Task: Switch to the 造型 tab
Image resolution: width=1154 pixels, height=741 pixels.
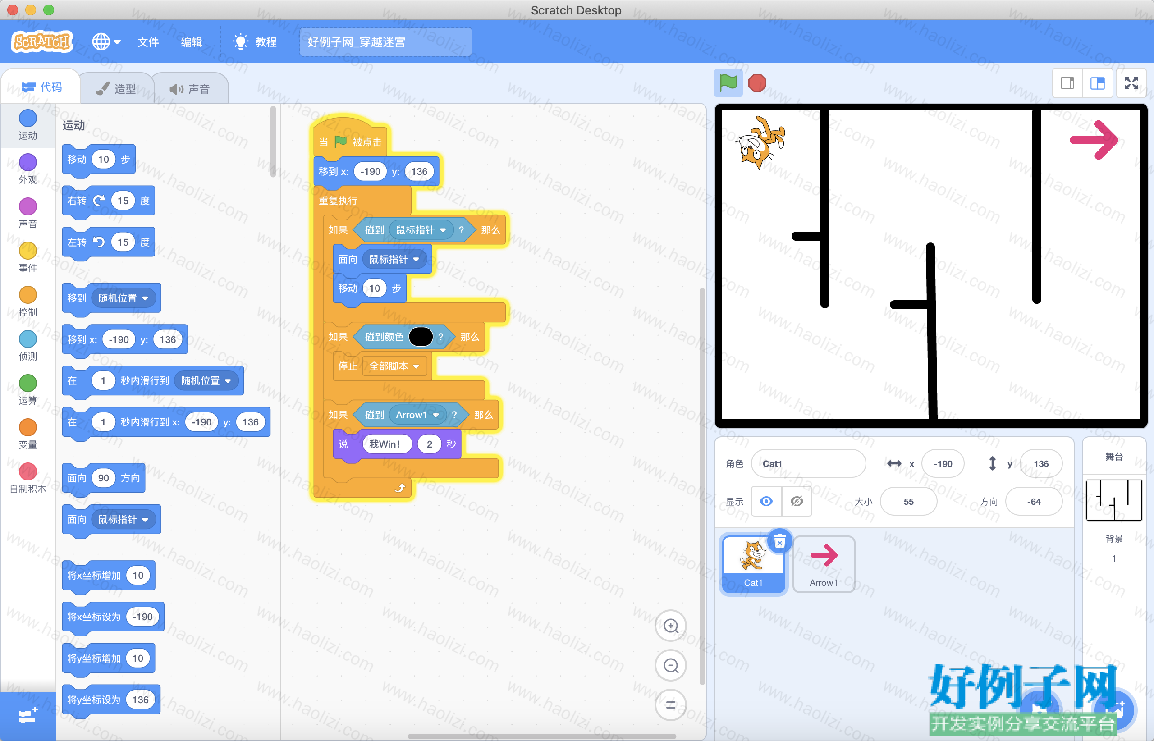Action: tap(116, 88)
